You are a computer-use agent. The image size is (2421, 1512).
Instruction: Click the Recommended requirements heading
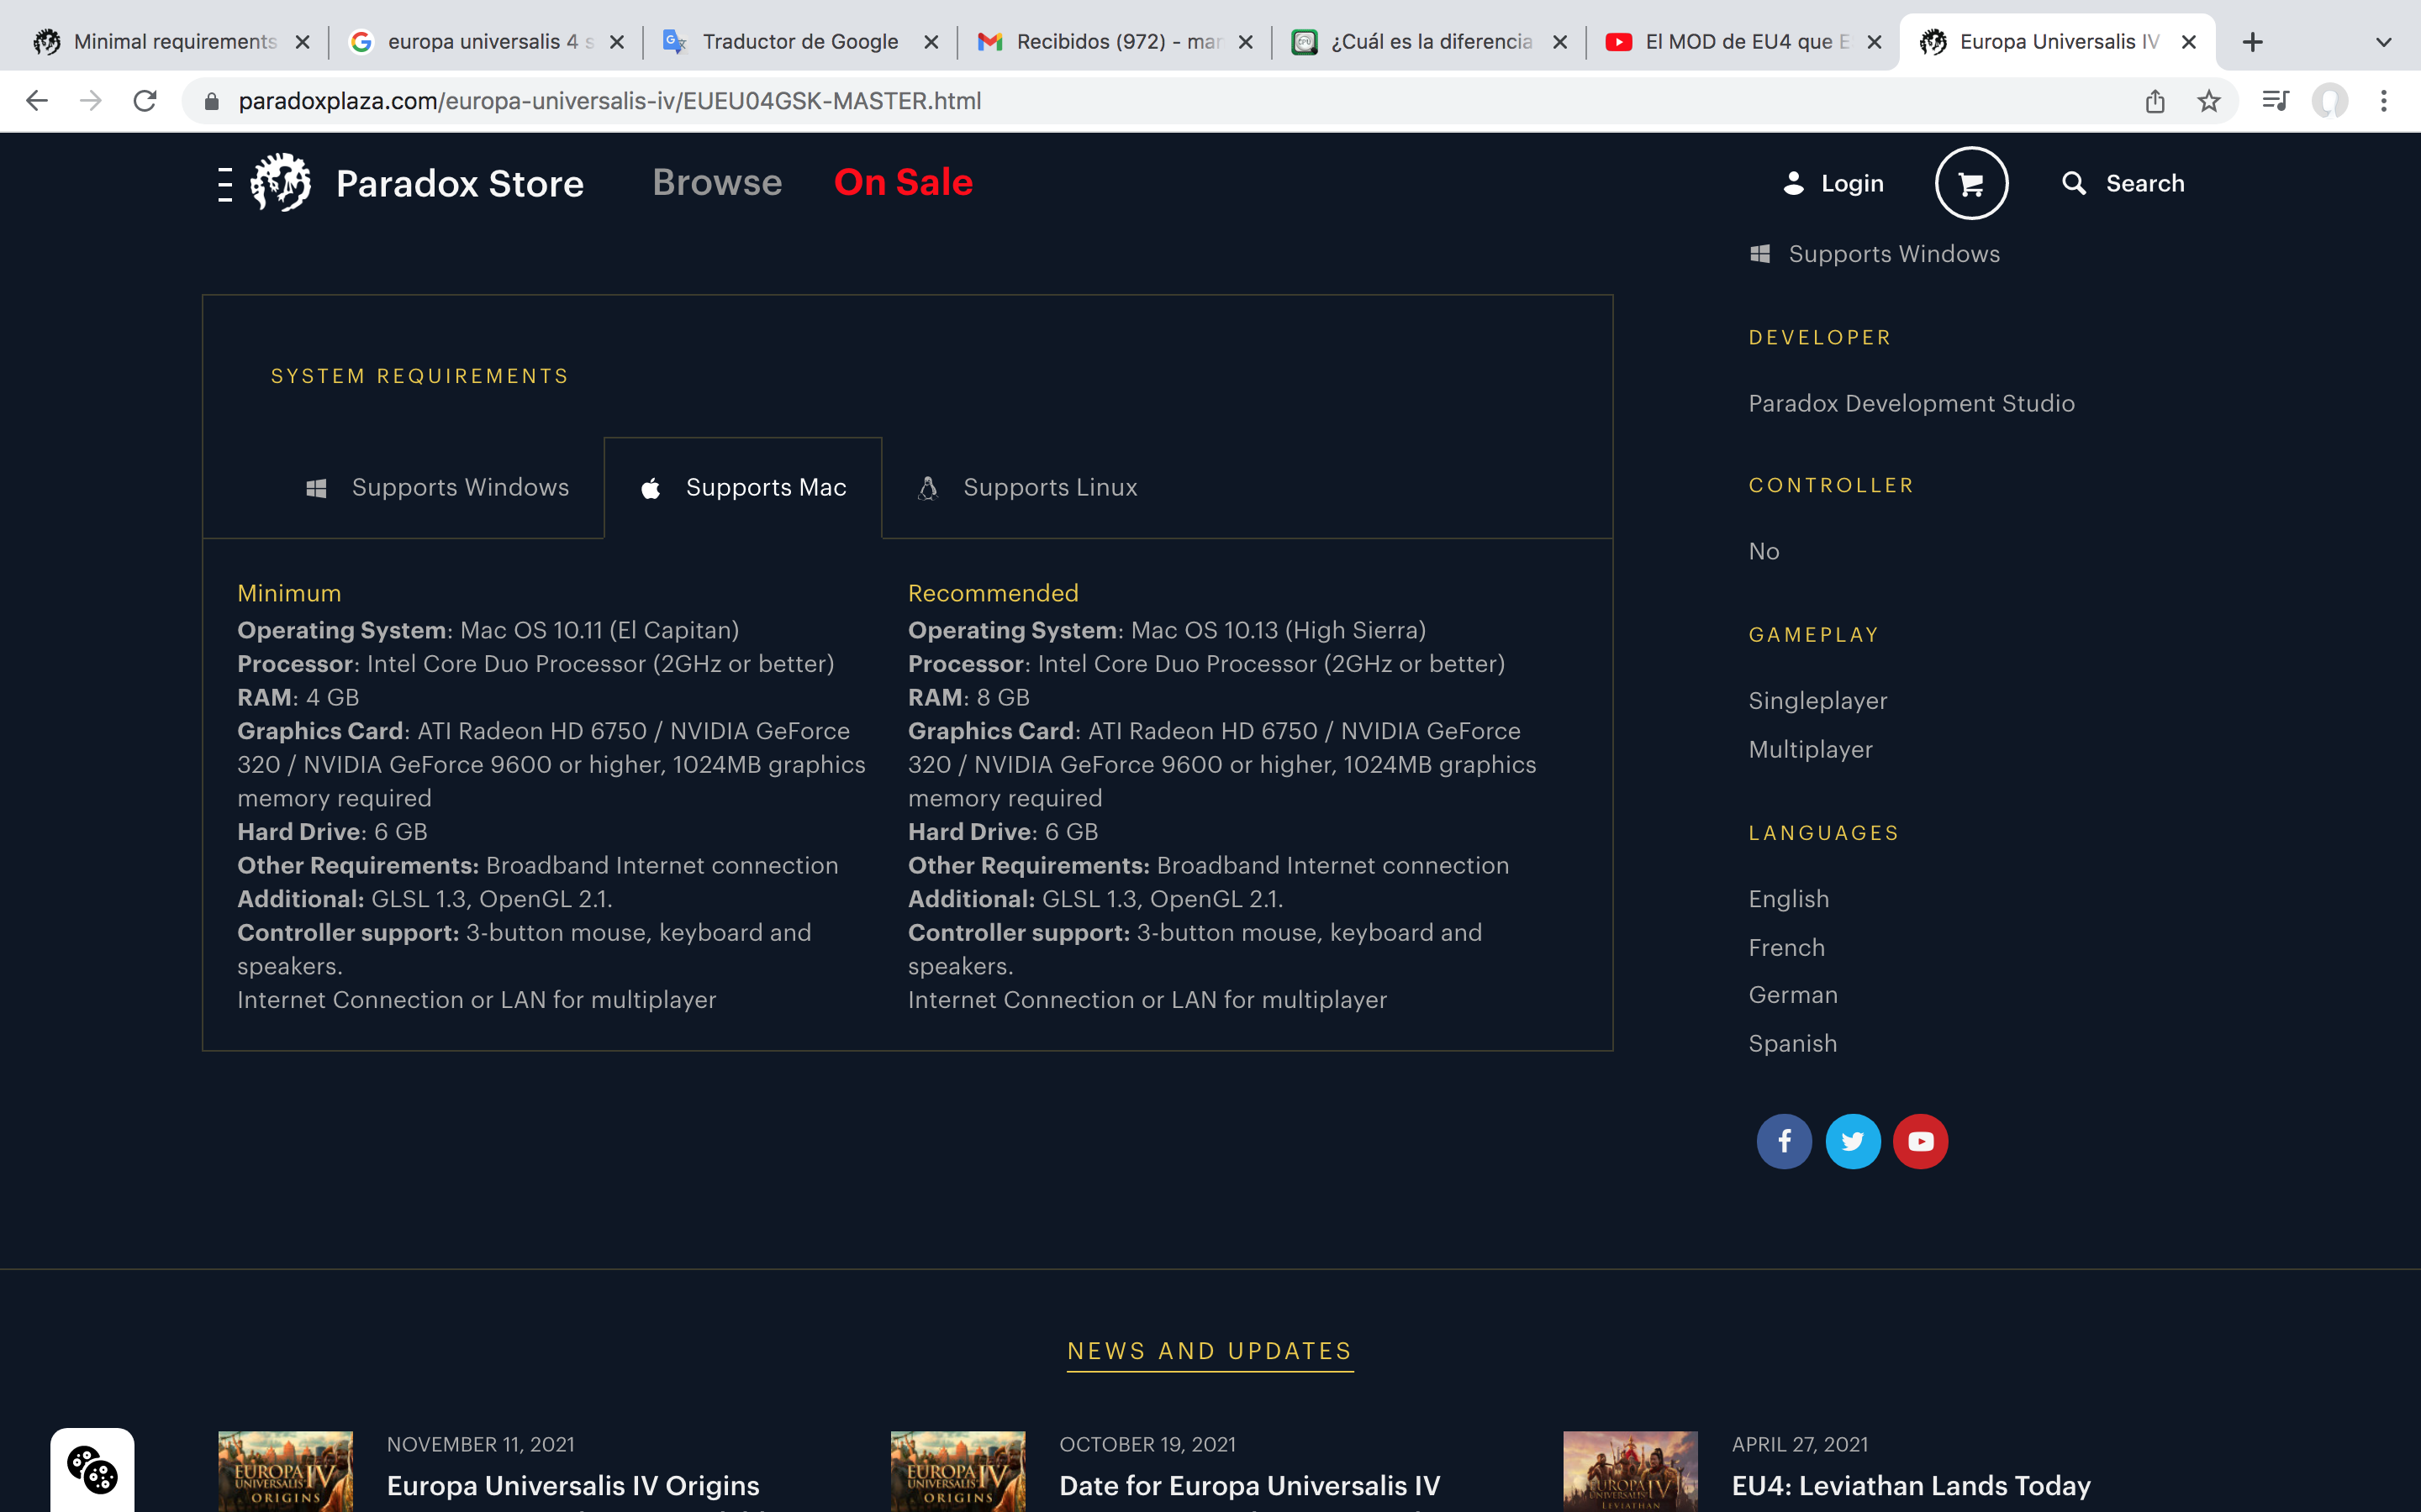993,593
